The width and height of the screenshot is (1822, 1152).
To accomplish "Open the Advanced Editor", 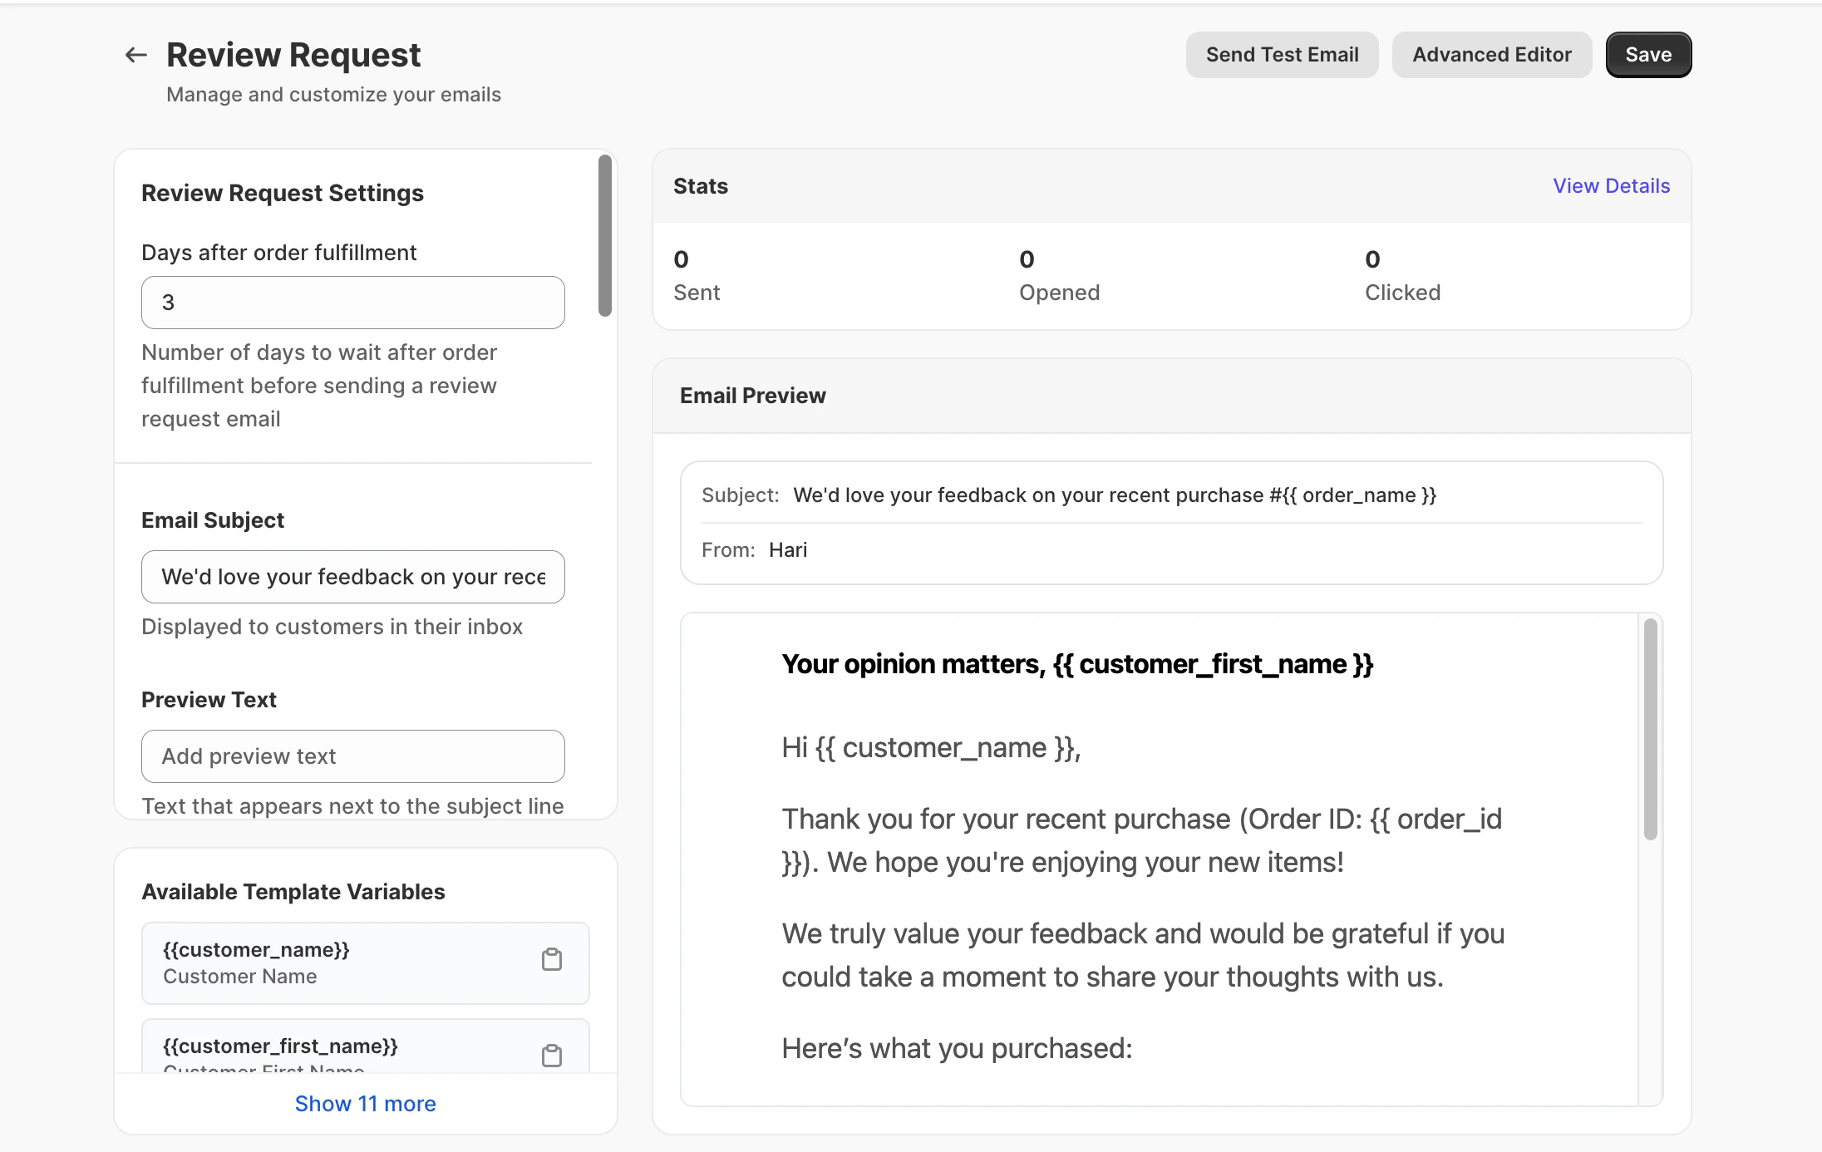I will pos(1492,55).
